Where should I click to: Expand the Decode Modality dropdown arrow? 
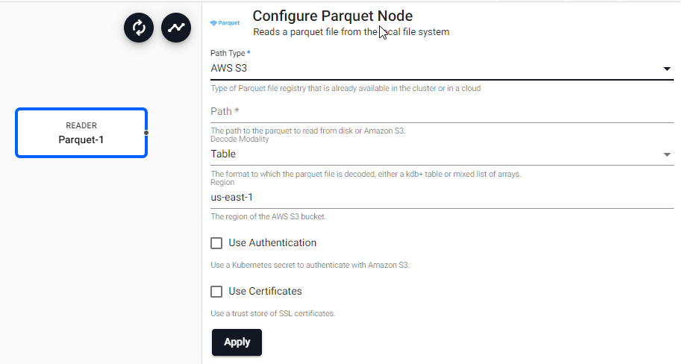click(666, 154)
